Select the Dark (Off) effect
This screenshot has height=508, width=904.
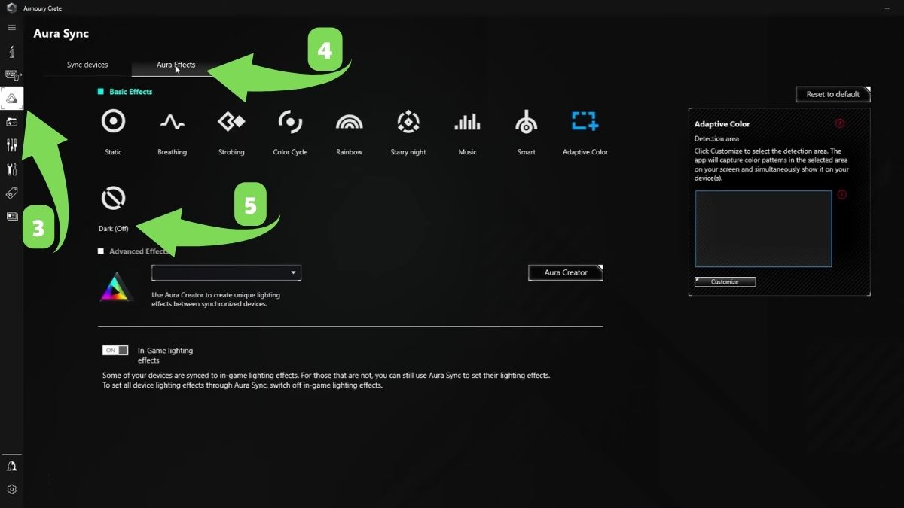click(x=113, y=208)
